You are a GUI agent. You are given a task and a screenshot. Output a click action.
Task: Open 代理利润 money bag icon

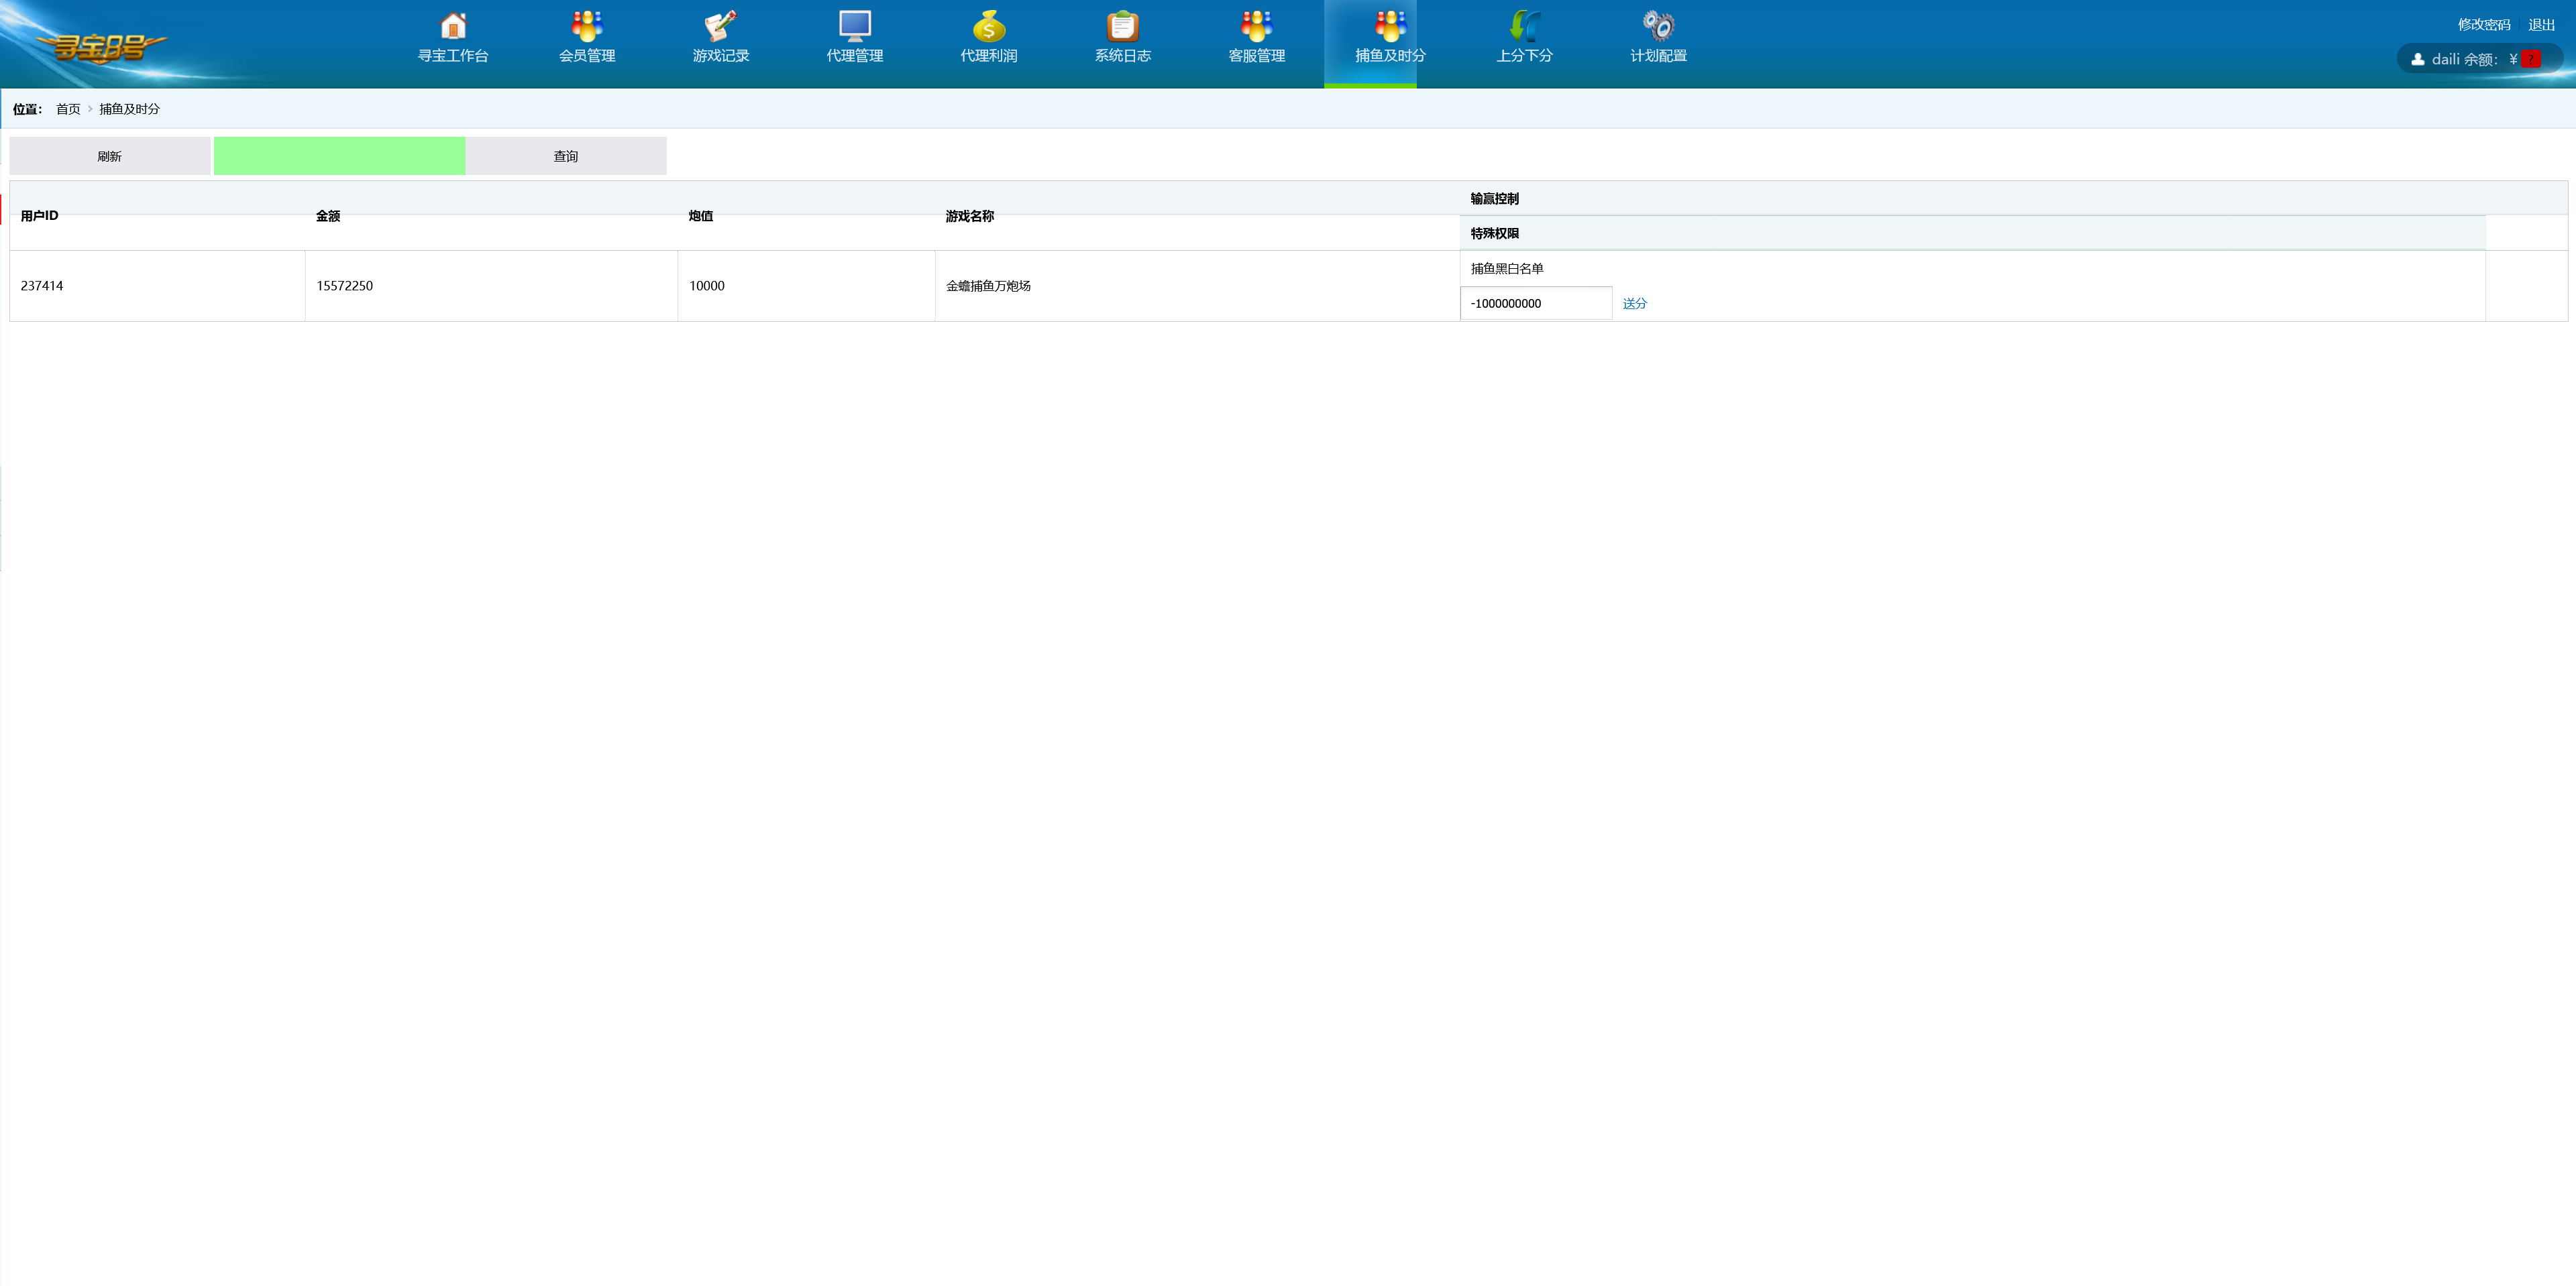989,25
